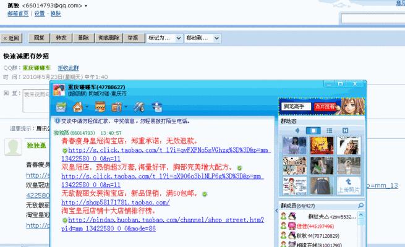Expand the arrow next to house icon
The width and height of the screenshot is (405, 247).
pos(87,106)
